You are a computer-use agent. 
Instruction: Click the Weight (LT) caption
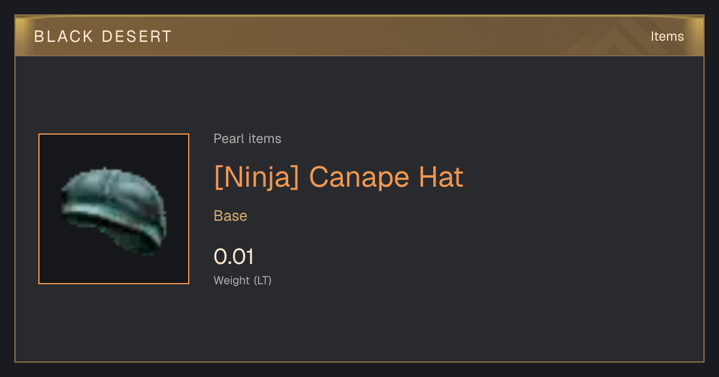(243, 280)
